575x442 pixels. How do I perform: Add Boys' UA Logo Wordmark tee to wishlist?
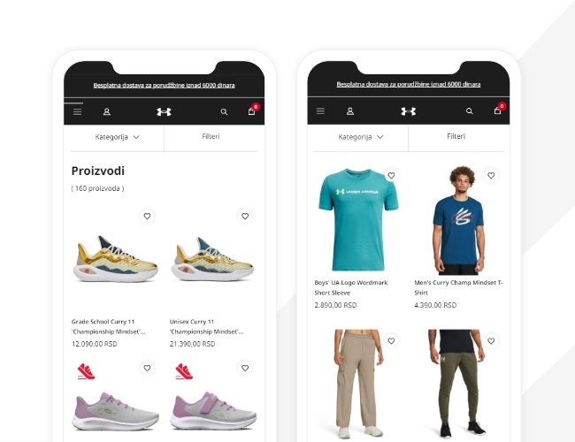pos(391,176)
